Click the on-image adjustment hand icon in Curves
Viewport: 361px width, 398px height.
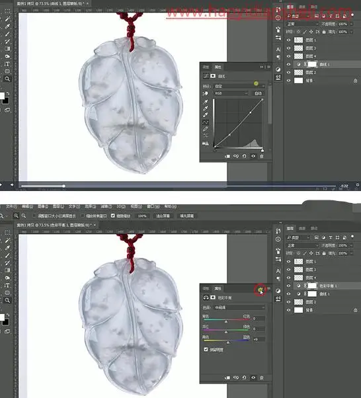click(x=205, y=93)
